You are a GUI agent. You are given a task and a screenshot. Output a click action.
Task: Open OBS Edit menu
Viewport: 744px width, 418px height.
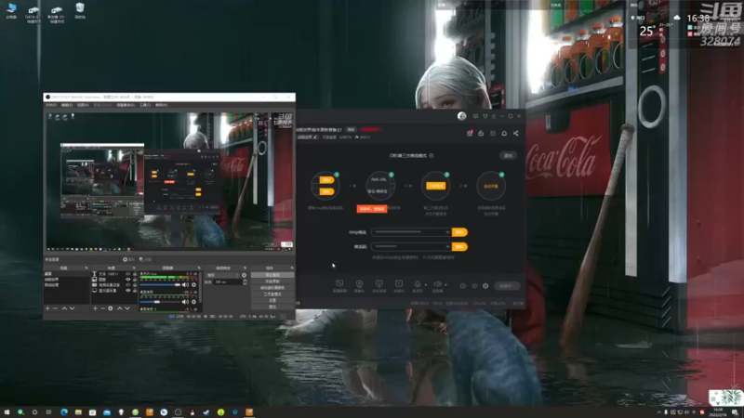[67, 105]
